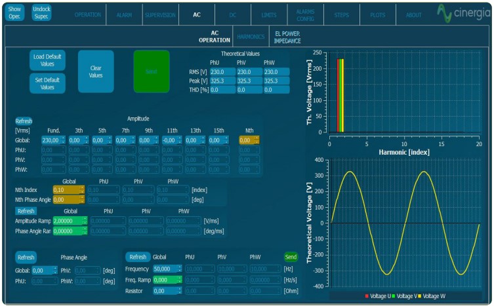Click the Undock Super. button
The width and height of the screenshot is (494, 306).
click(x=41, y=12)
